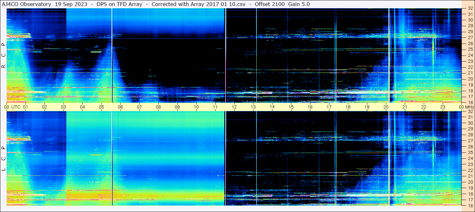Click the UTC label on the time axis
Image resolution: width=475 pixels, height=212 pixels.
tap(16, 107)
